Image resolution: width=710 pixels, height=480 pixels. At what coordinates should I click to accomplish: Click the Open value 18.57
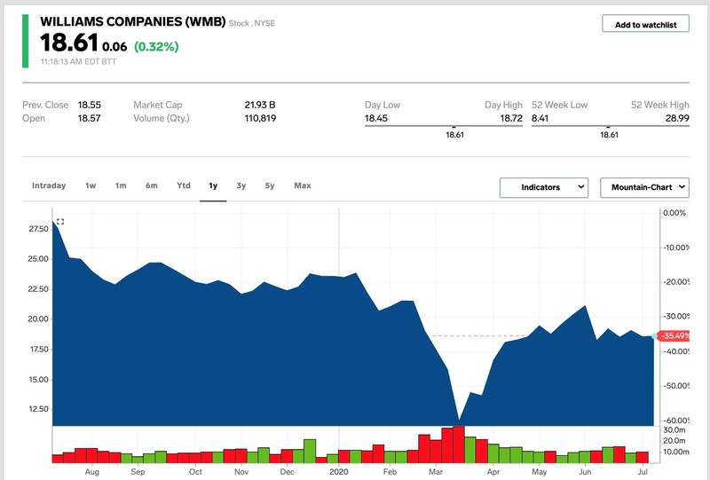point(90,118)
